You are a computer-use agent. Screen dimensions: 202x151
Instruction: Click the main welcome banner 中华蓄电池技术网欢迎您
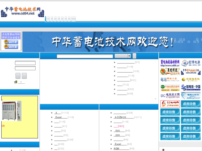(112, 42)
